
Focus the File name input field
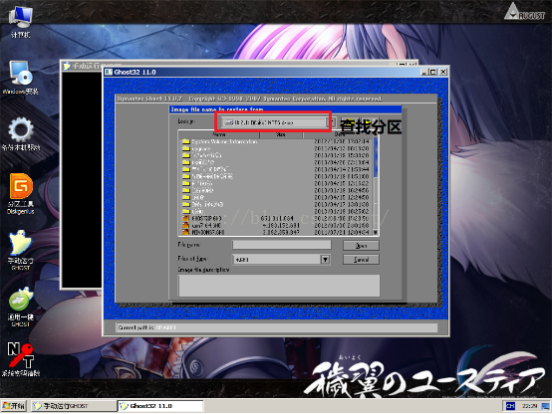coord(282,245)
